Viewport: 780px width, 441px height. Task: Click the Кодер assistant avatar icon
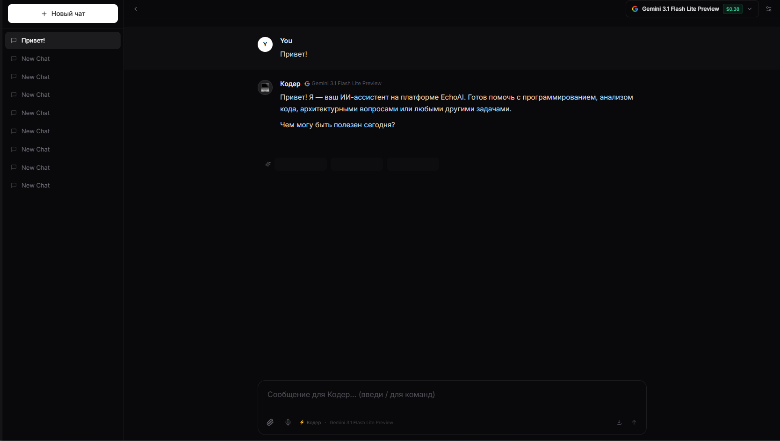pos(265,87)
